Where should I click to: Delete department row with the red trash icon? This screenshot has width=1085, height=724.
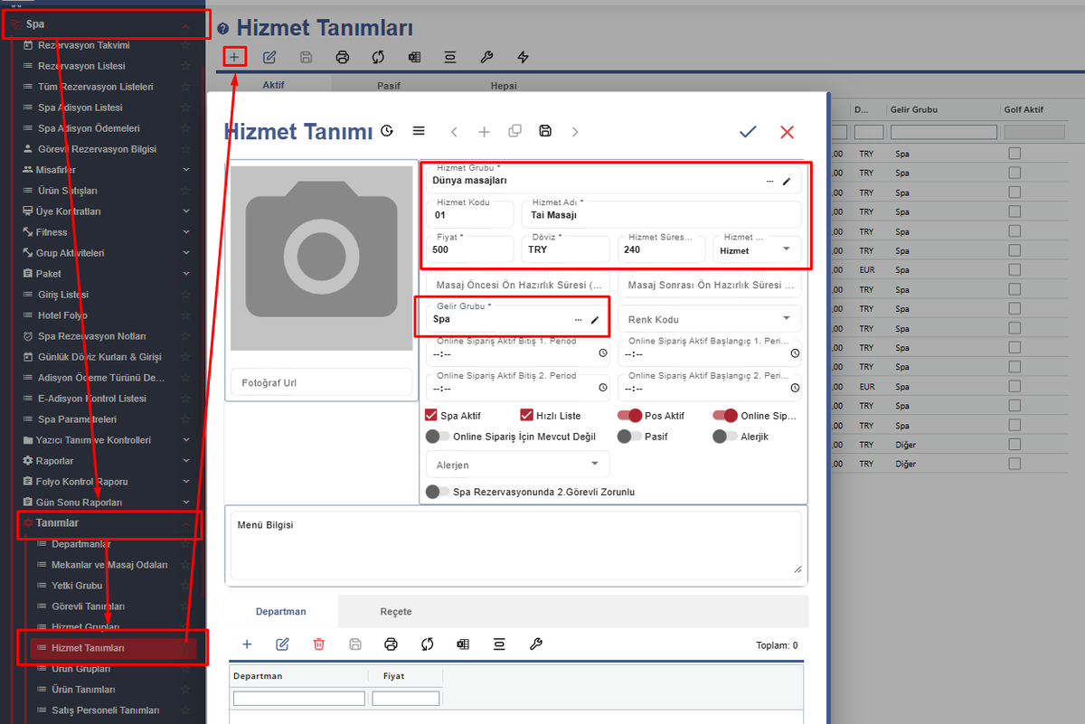coord(318,644)
